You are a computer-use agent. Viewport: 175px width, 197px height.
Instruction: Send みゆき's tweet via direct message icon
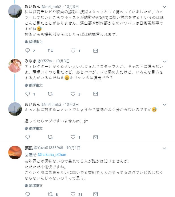click(95, 94)
